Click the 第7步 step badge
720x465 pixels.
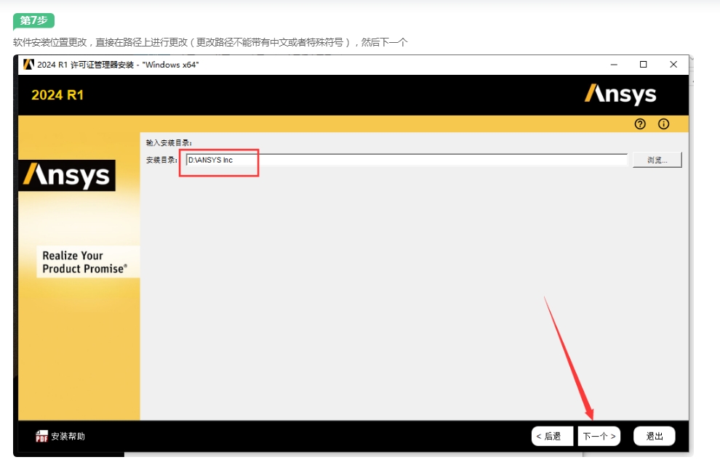(x=33, y=20)
